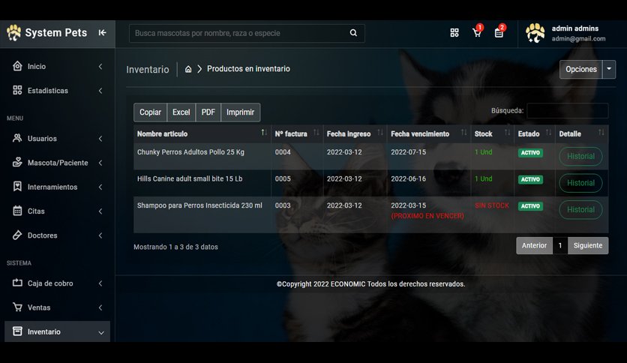This screenshot has width=627, height=363.
Task: Collapse sidebar with the arrow icon
Action: (x=102, y=33)
